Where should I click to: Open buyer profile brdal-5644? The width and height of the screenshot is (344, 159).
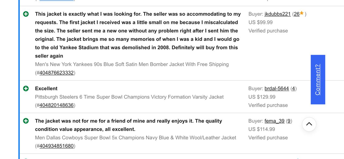pyautogui.click(x=277, y=88)
